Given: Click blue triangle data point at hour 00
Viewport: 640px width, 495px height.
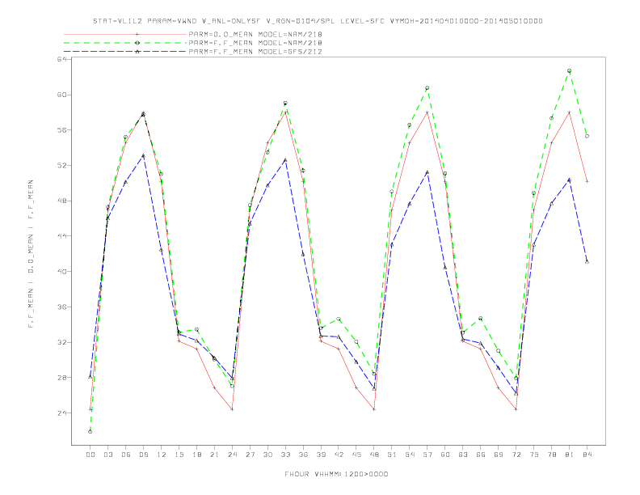Looking at the screenshot, I should point(91,377).
